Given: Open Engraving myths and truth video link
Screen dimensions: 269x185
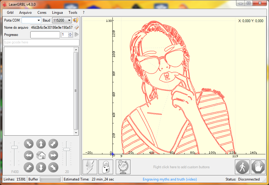Looking at the screenshot, I should [x=170, y=179].
